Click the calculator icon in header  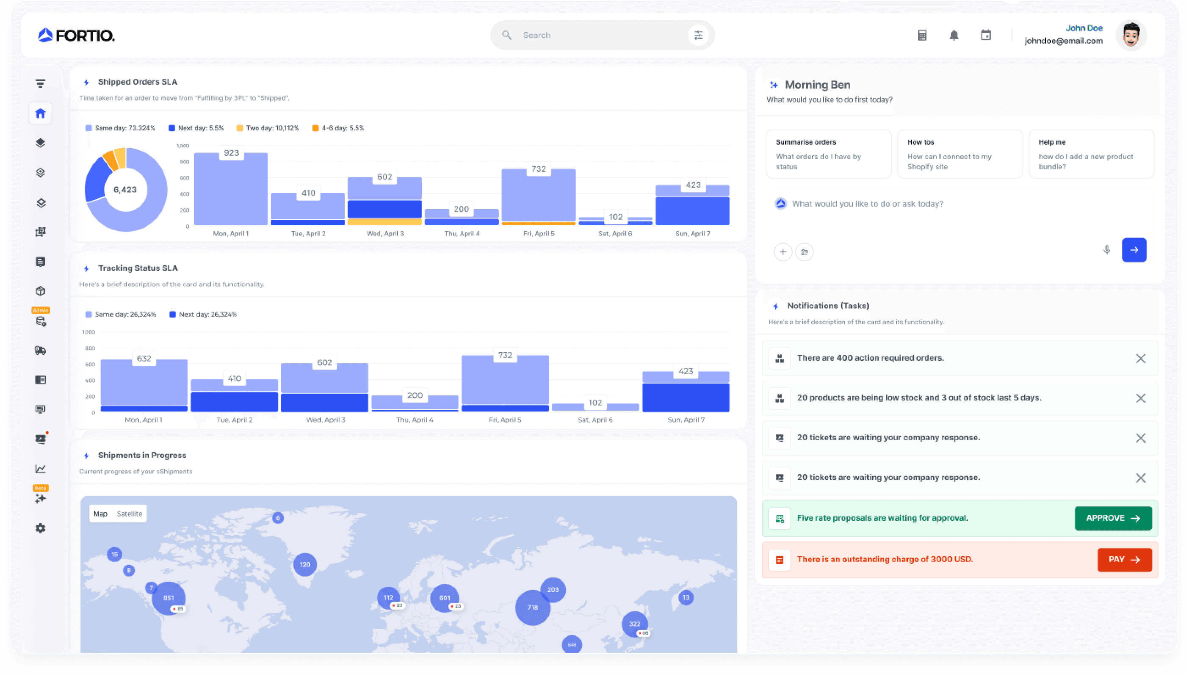click(921, 35)
